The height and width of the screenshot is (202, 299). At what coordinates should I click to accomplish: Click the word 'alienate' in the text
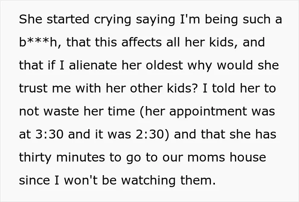[x=93, y=65]
